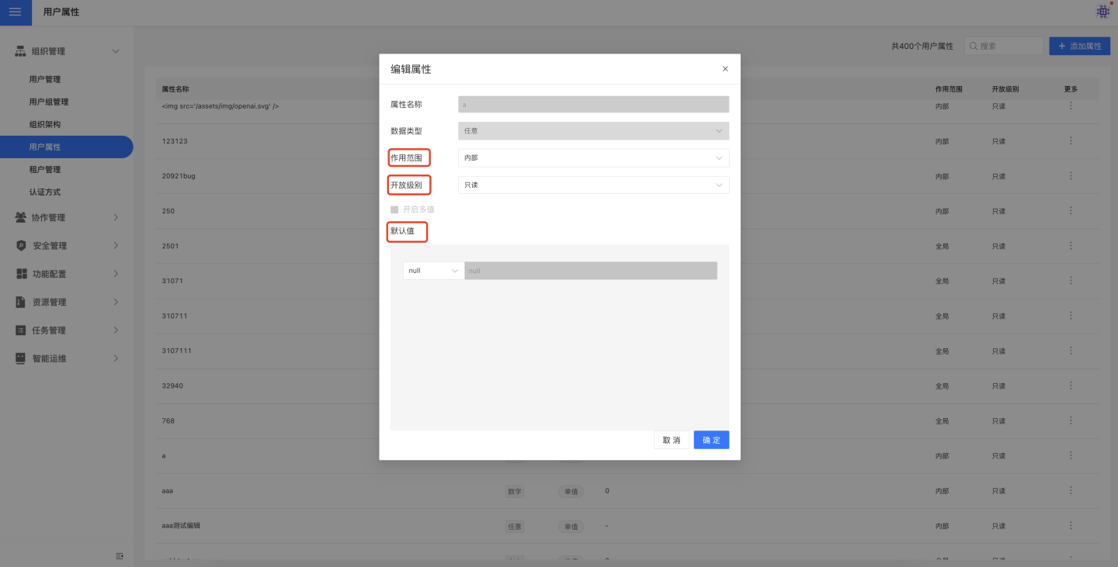Collapse the sidebar using the bottom toggle icon
The width and height of the screenshot is (1118, 567).
[x=120, y=555]
